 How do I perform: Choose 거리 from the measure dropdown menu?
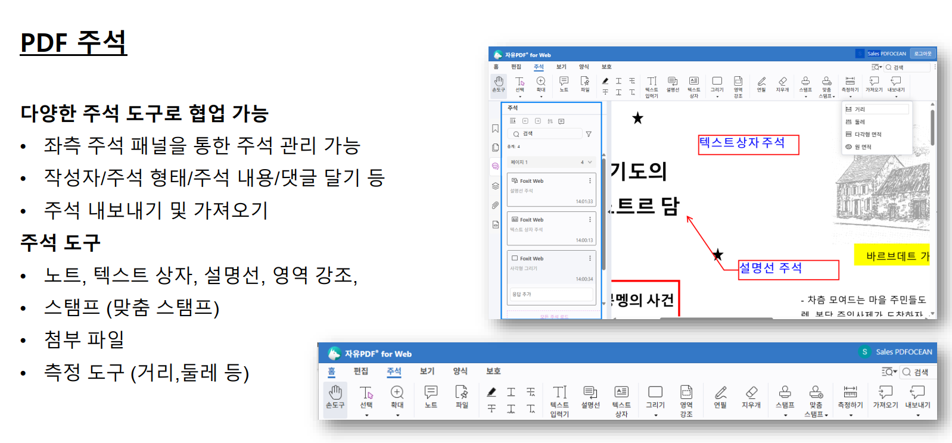tap(876, 110)
